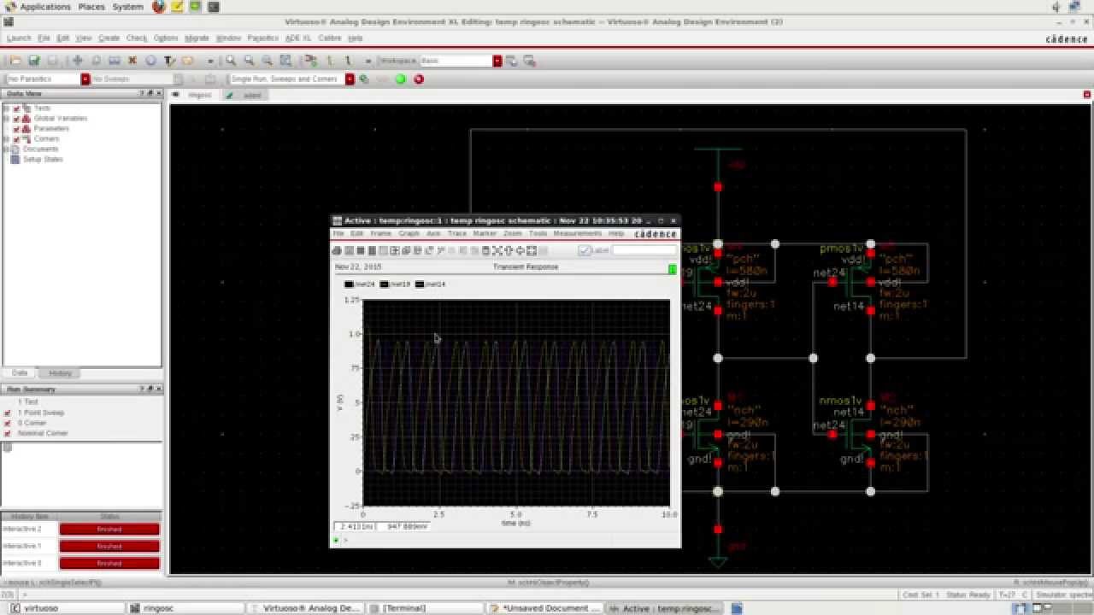Click the Firefox launcher icon in top panel
1094x615 pixels.
[159, 7]
